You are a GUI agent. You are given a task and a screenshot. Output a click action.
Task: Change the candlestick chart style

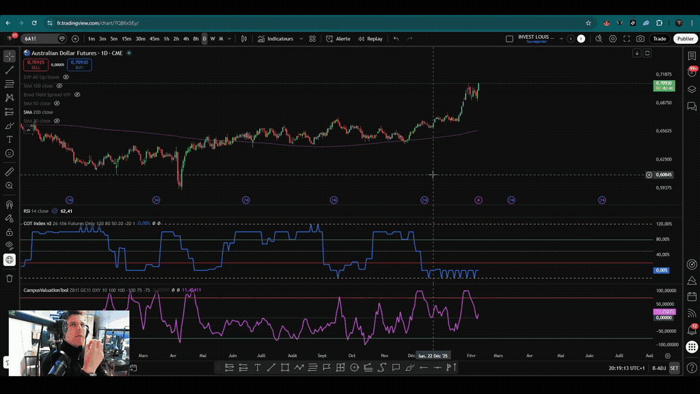(x=244, y=39)
